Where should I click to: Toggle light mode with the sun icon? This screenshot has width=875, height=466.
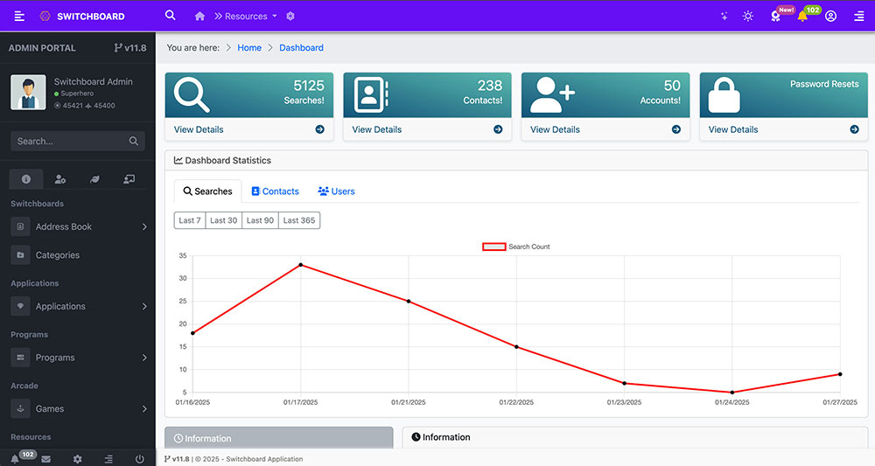click(x=747, y=17)
